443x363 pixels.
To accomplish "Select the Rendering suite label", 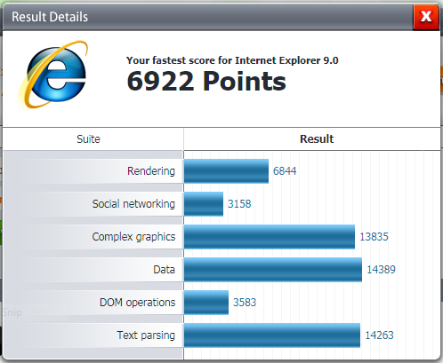I will pyautogui.click(x=151, y=171).
